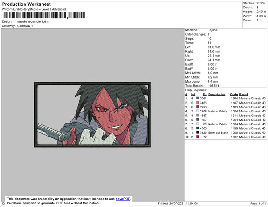268x207 pixels.
Task: Click the 'Emerald Black' description text
Action: coord(218,132)
